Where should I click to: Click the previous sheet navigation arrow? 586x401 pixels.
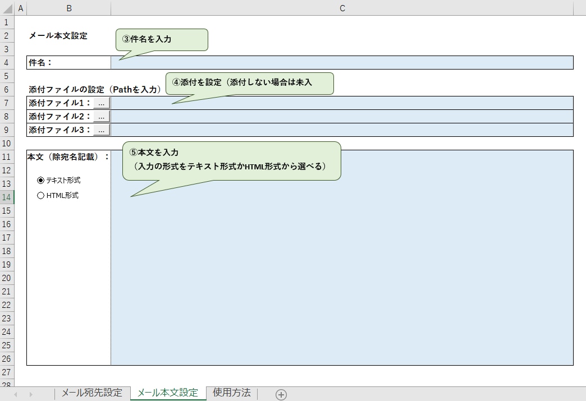[x=16, y=394]
